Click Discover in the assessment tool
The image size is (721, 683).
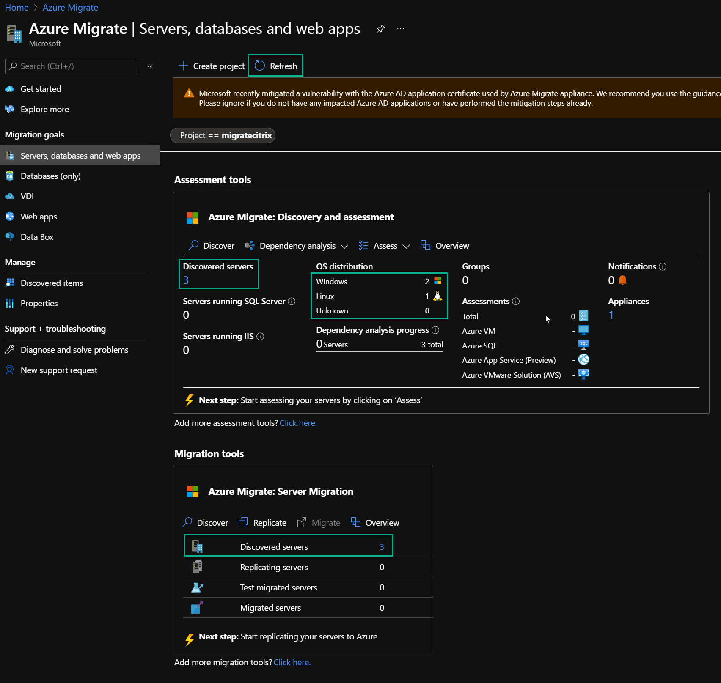click(211, 246)
